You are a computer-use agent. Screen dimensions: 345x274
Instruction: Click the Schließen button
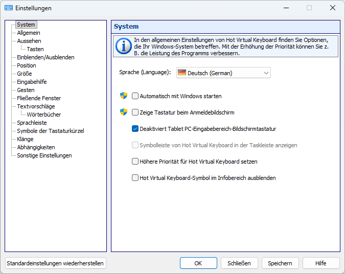239,263
